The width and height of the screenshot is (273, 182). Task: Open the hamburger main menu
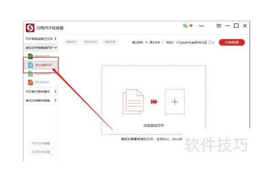(x=219, y=26)
